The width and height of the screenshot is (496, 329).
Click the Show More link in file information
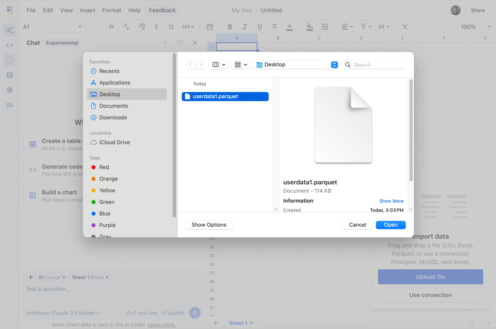[x=391, y=201]
